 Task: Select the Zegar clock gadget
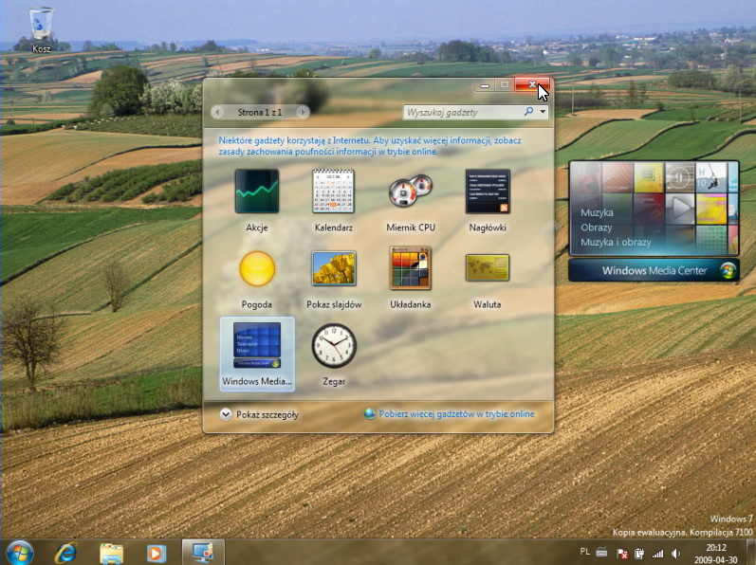(334, 345)
